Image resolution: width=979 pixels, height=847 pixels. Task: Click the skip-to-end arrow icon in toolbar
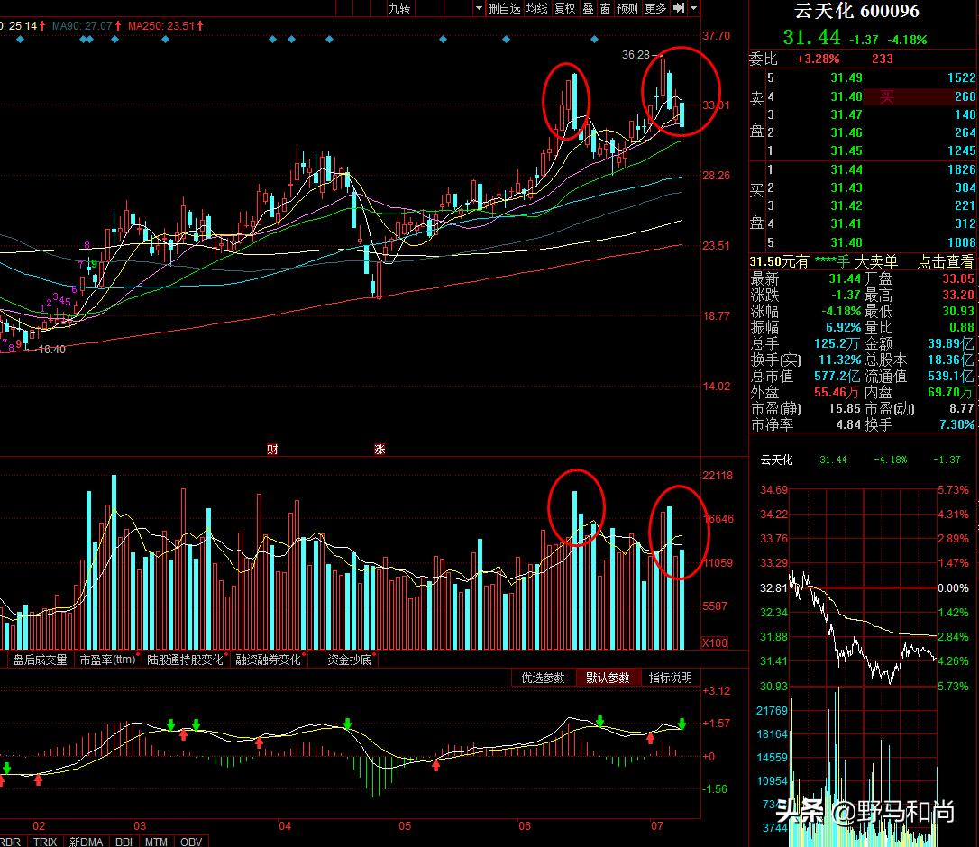coord(679,8)
